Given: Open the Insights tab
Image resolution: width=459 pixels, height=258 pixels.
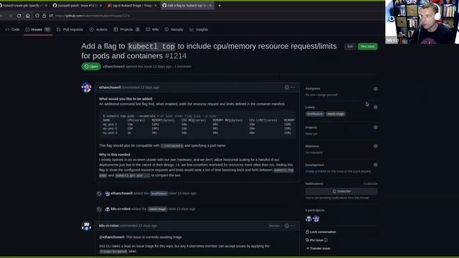Looking at the screenshot, I should click(x=199, y=29).
